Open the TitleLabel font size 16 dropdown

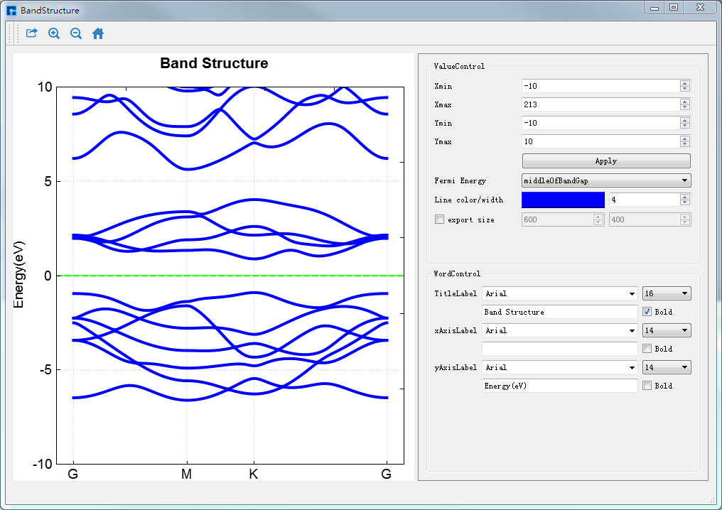(x=666, y=293)
